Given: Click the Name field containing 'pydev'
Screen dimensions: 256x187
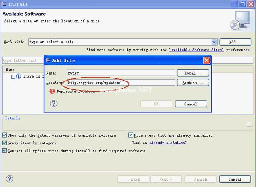Looking at the screenshot, I should point(121,73).
